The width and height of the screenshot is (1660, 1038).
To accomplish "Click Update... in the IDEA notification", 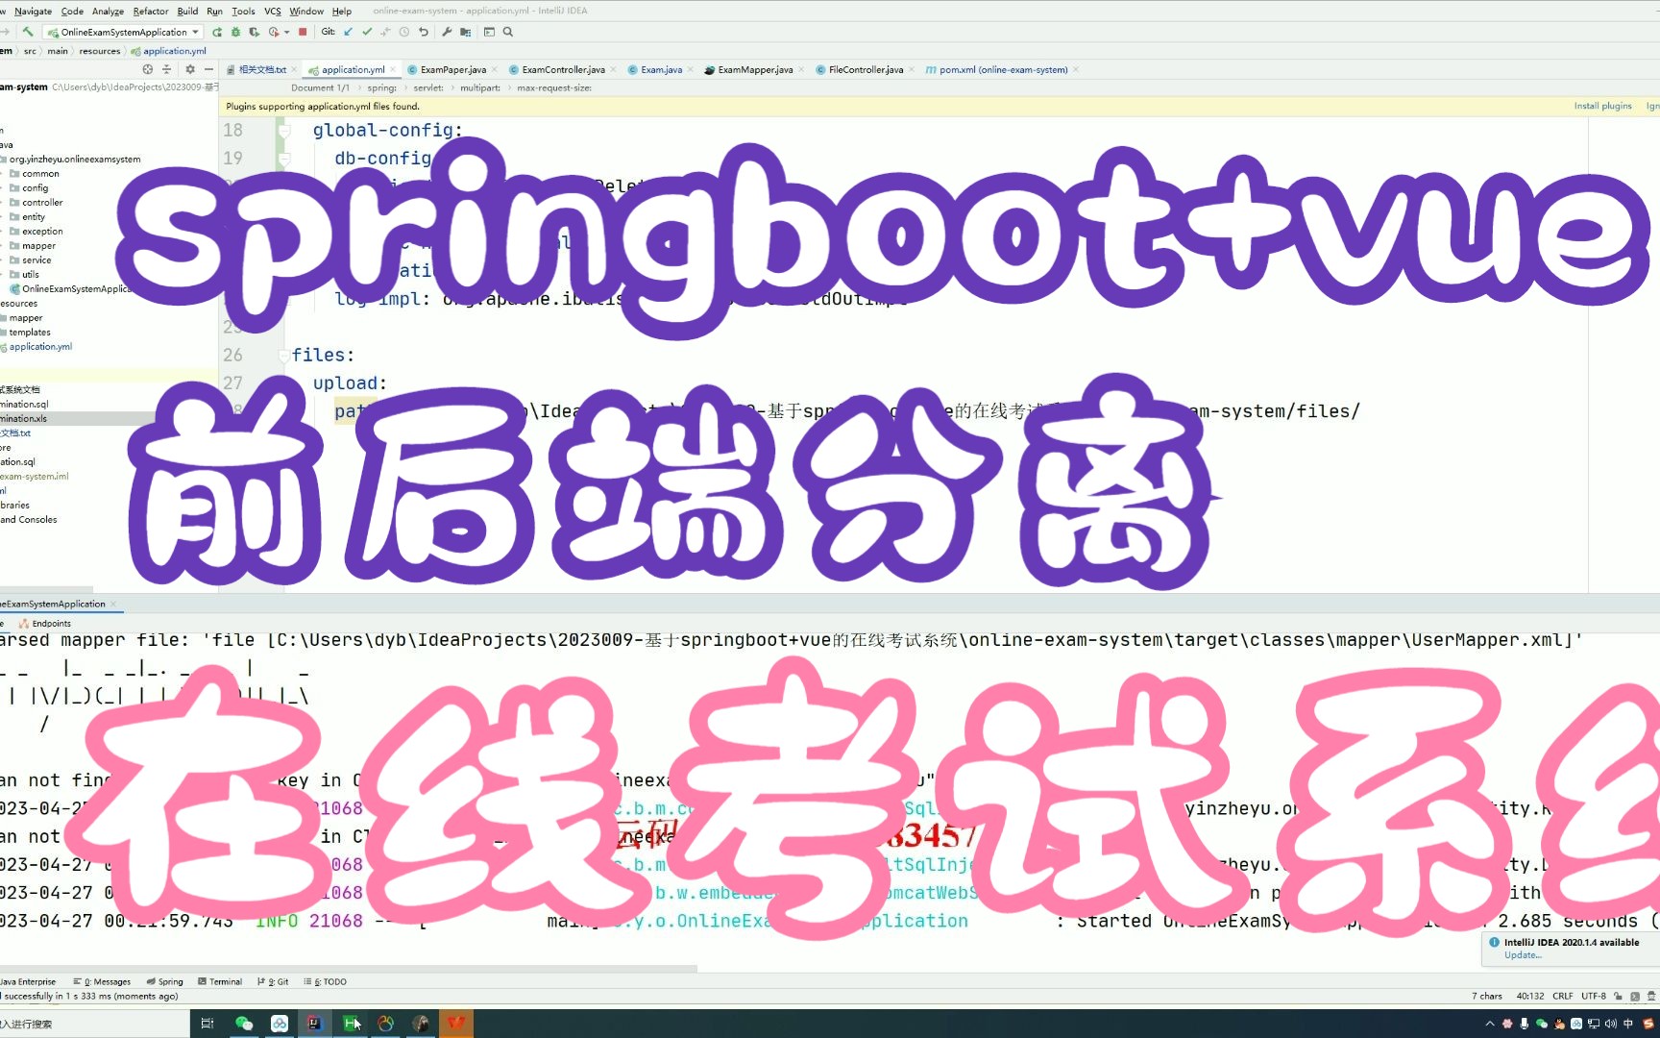I will pyautogui.click(x=1521, y=954).
